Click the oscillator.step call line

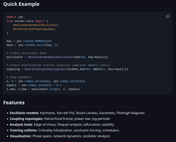(x=43, y=89)
